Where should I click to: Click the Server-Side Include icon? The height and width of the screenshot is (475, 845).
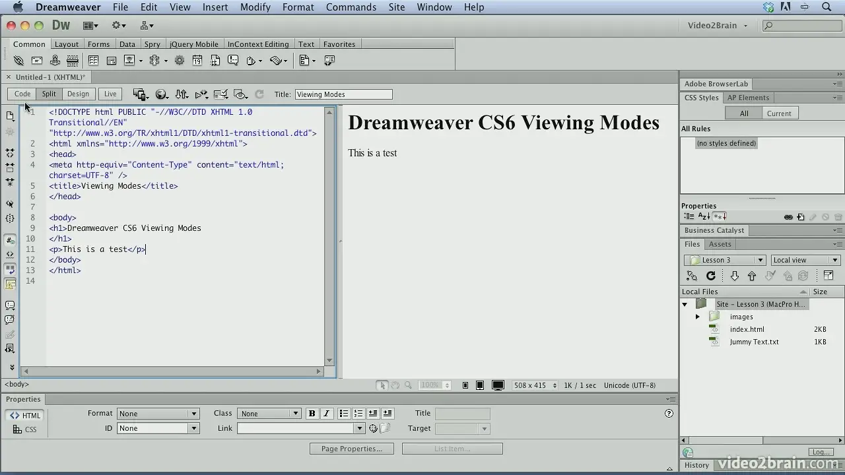(215, 61)
